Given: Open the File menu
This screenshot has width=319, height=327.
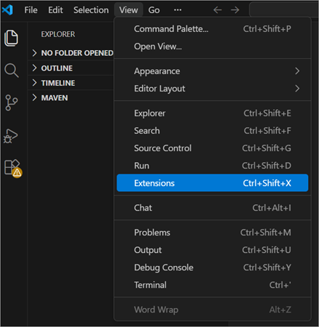Looking at the screenshot, I should tap(31, 10).
